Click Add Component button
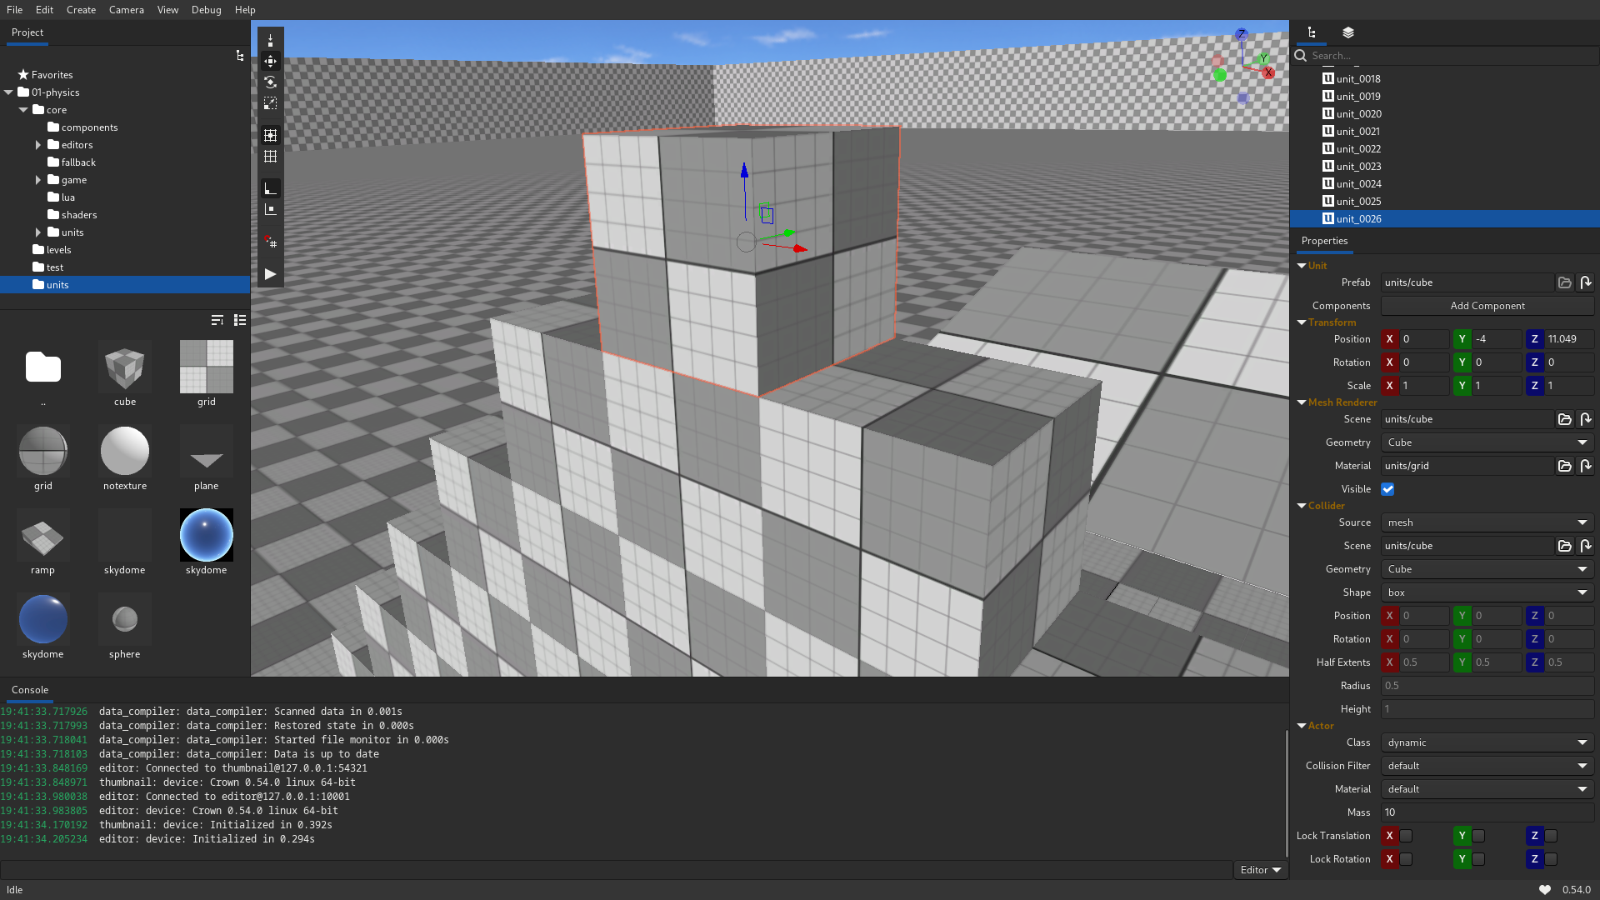The height and width of the screenshot is (900, 1600). click(1487, 306)
